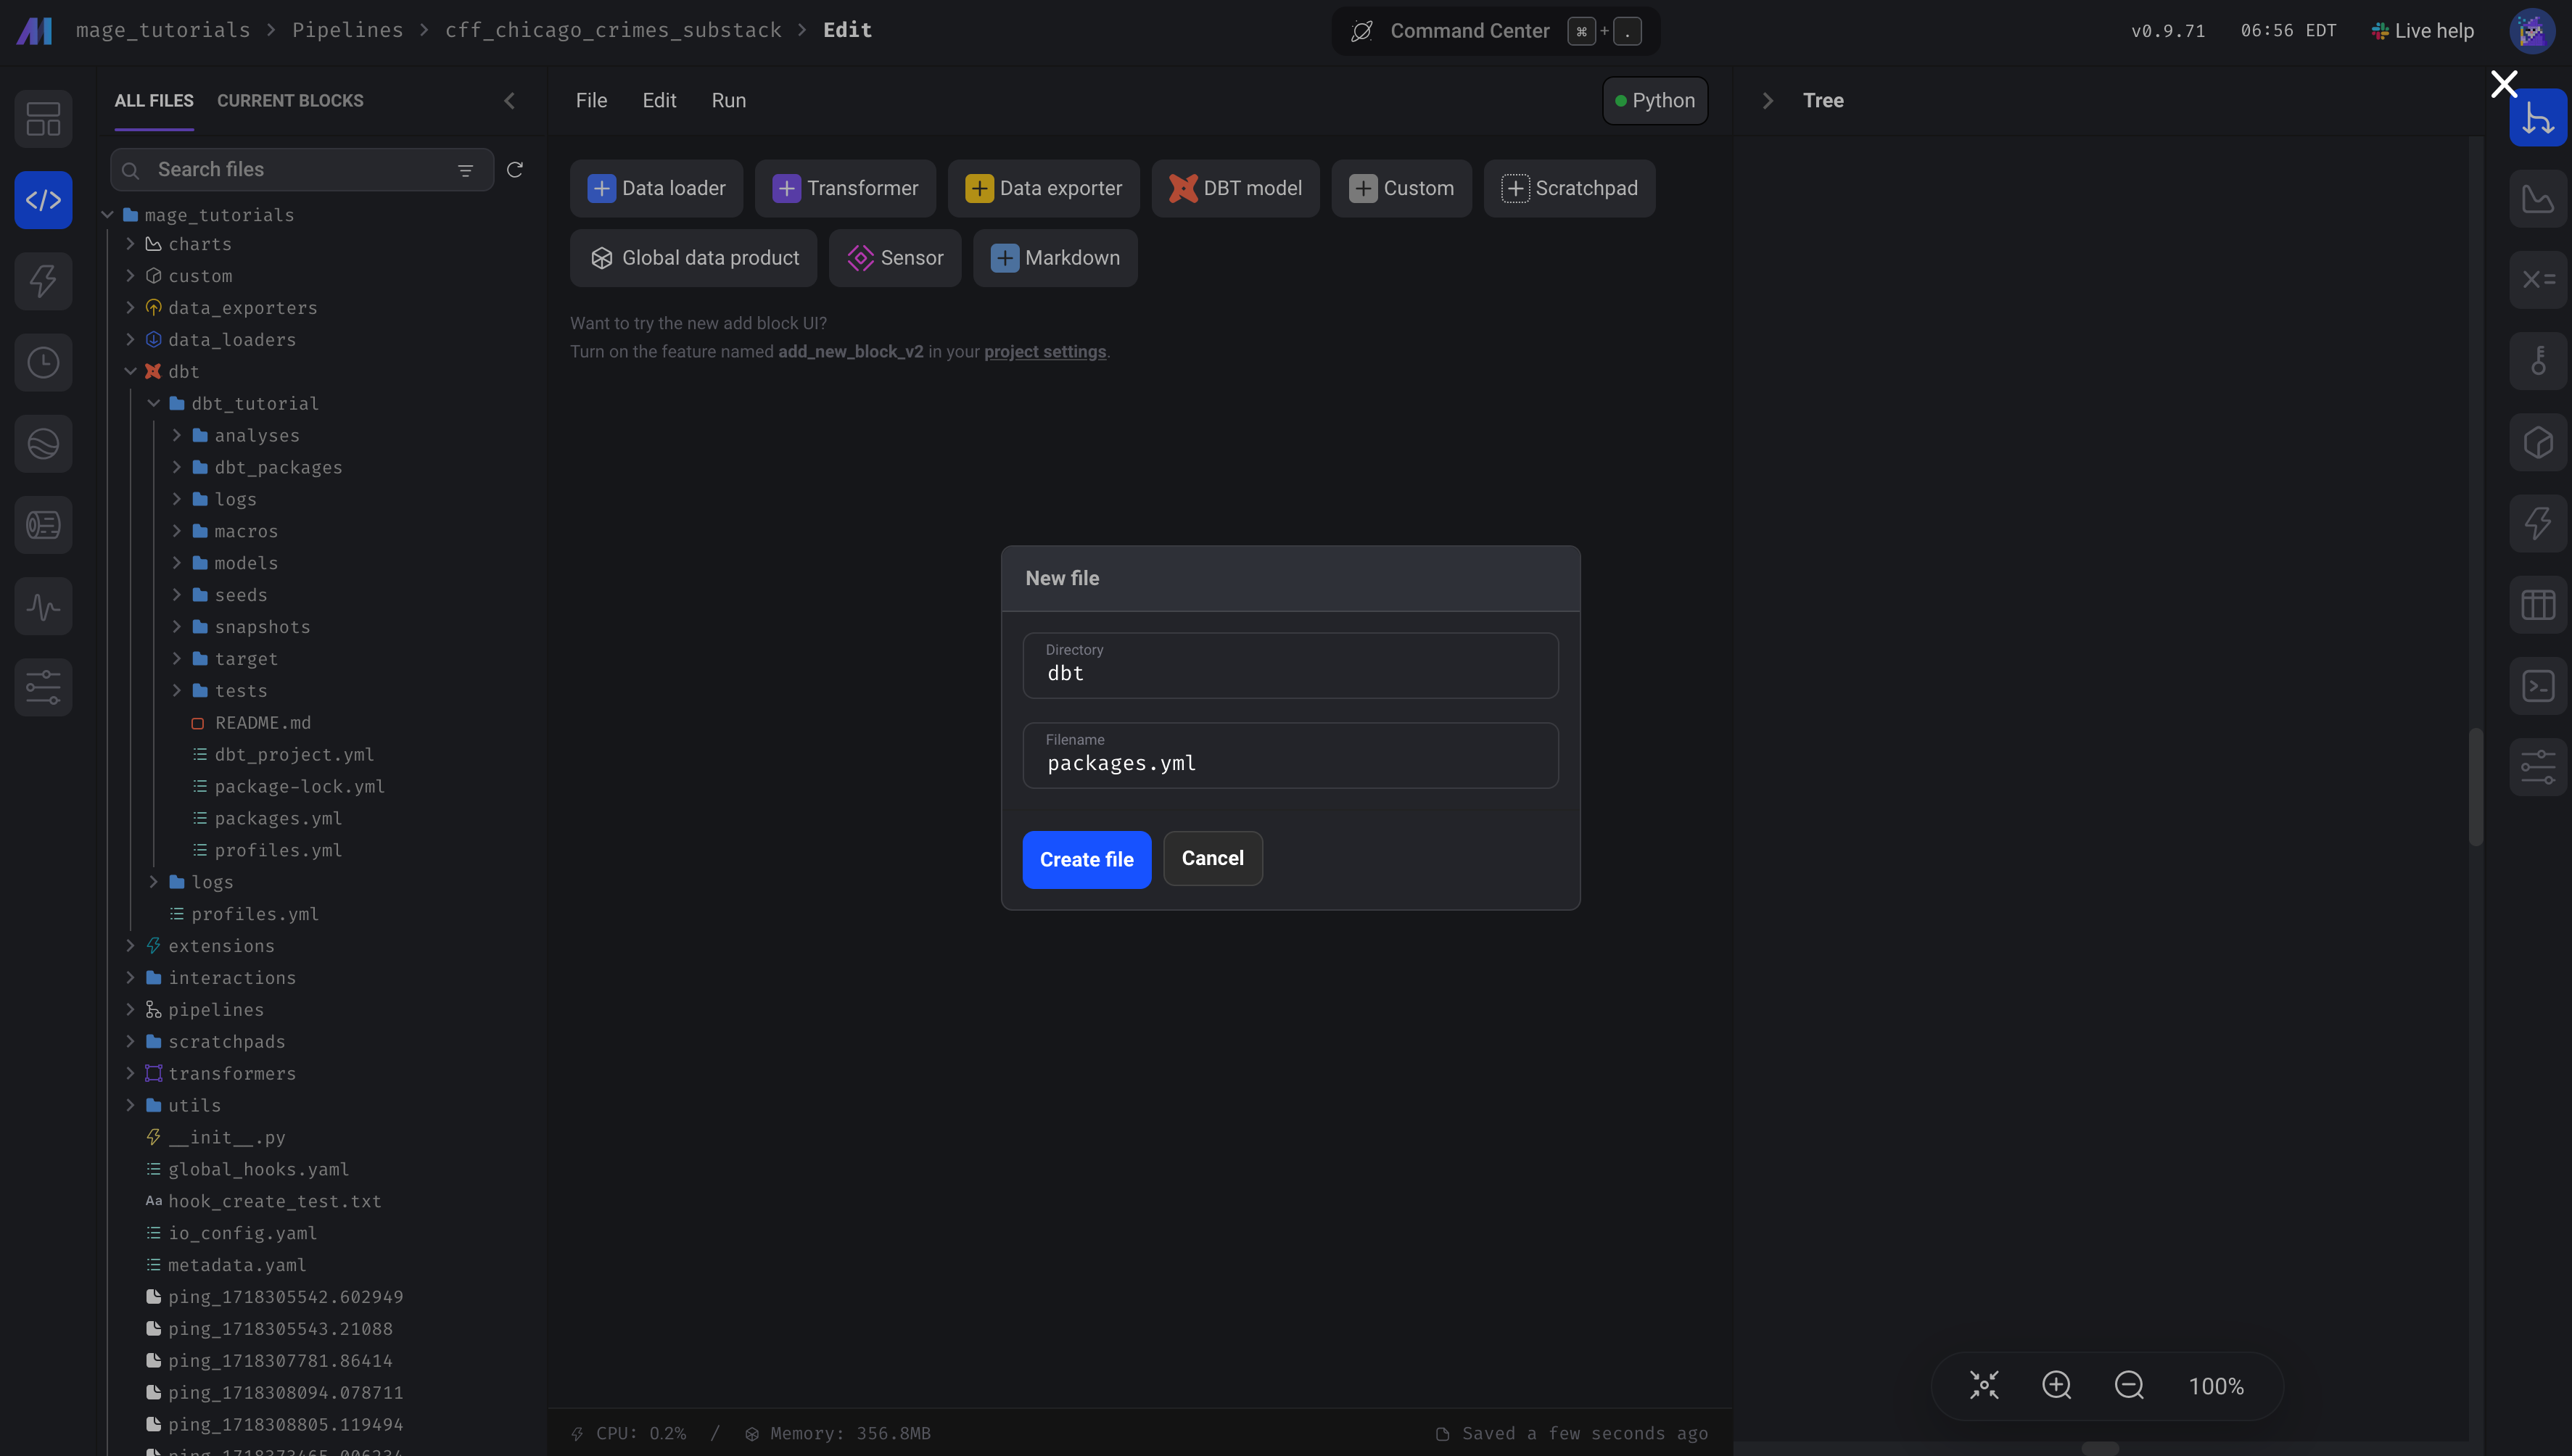Viewport: 2572px width, 1456px height.
Task: Open the secrets key icon in right sidebar
Action: [x=2537, y=361]
